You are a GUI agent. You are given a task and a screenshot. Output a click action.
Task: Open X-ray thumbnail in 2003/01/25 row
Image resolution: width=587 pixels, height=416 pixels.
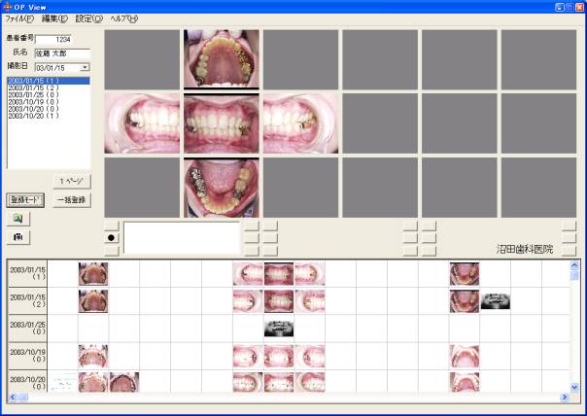[279, 329]
